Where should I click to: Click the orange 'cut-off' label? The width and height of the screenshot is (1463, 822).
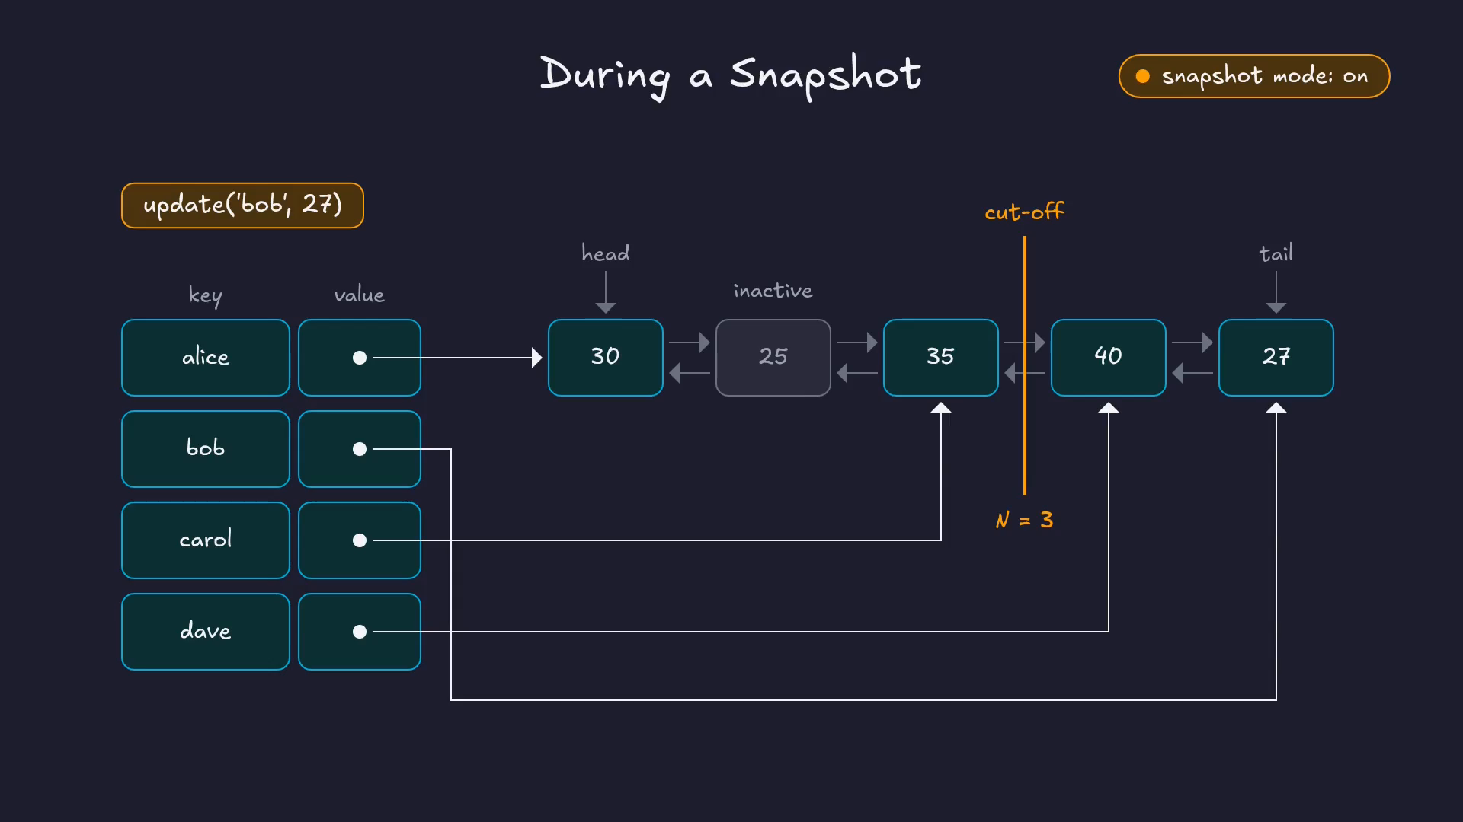point(1025,212)
